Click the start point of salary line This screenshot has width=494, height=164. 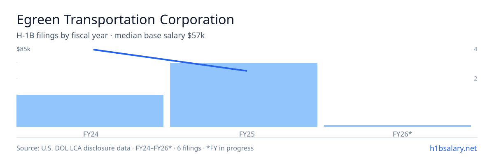click(94, 50)
